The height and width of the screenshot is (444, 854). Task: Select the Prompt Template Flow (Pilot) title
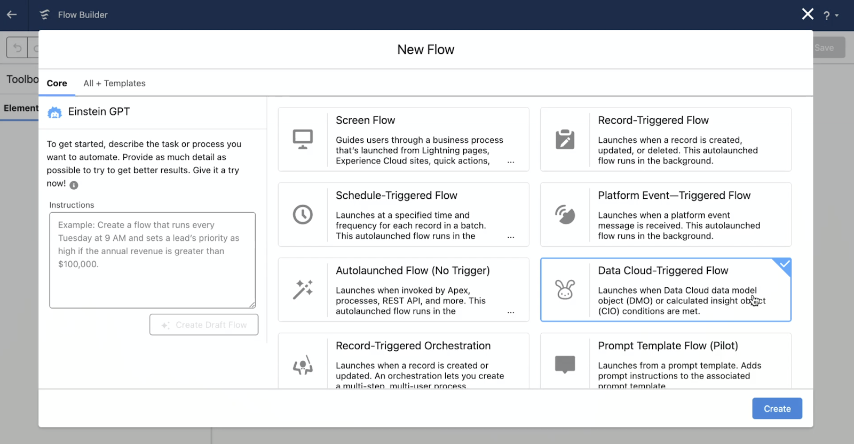tap(668, 346)
